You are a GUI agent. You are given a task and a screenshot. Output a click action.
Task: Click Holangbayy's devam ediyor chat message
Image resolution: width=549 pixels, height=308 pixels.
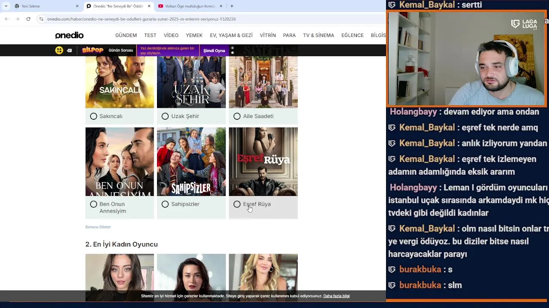click(x=464, y=112)
